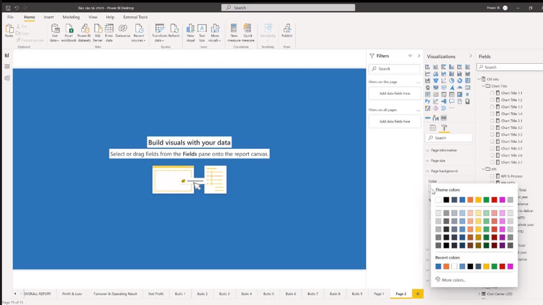
Task: Get more visuals via ellipsis
Action: click(451, 108)
